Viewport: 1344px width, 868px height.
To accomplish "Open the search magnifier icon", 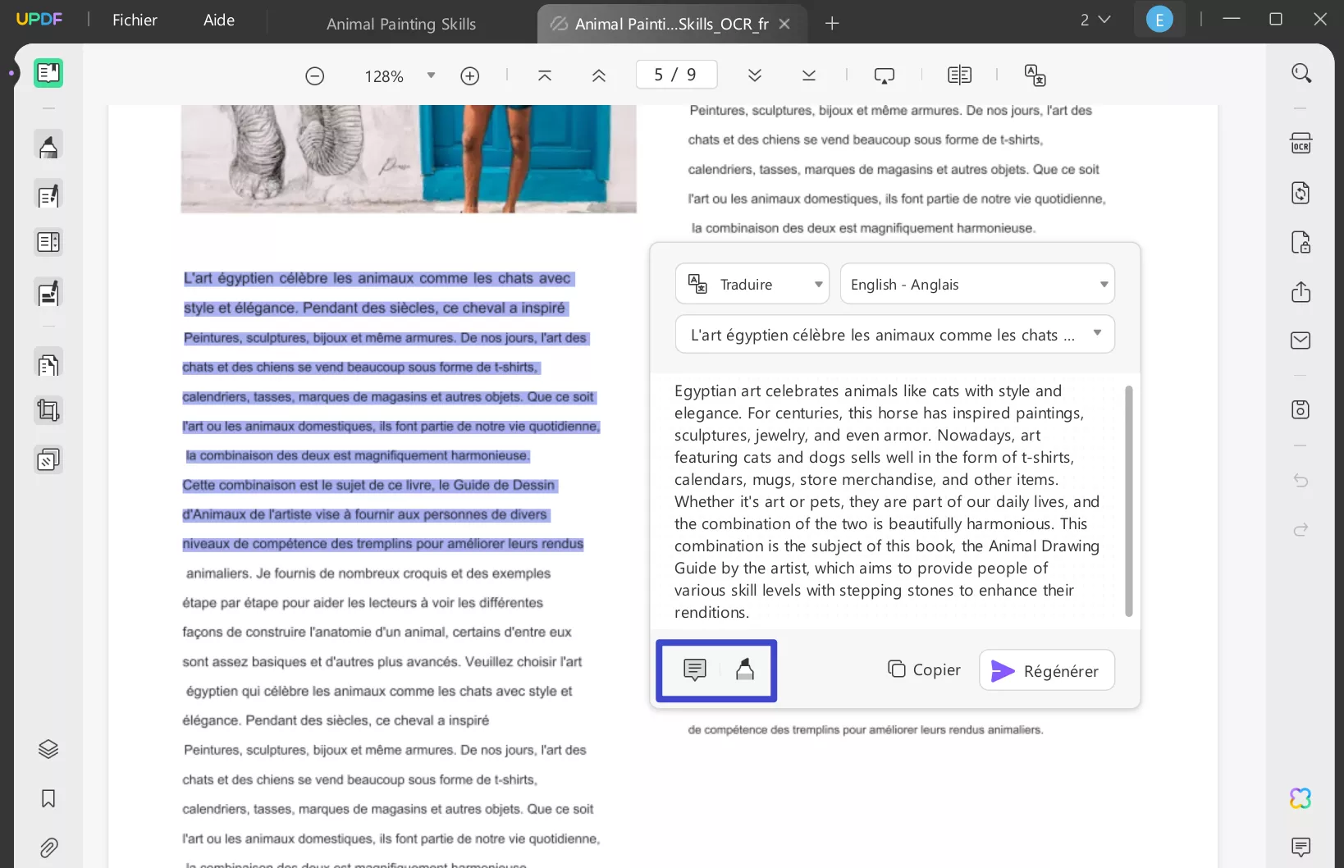I will pos(1301,73).
